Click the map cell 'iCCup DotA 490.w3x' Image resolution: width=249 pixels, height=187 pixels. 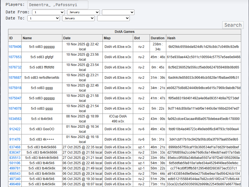point(118,119)
